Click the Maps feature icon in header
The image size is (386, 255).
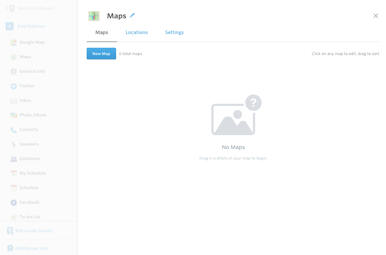pos(94,16)
